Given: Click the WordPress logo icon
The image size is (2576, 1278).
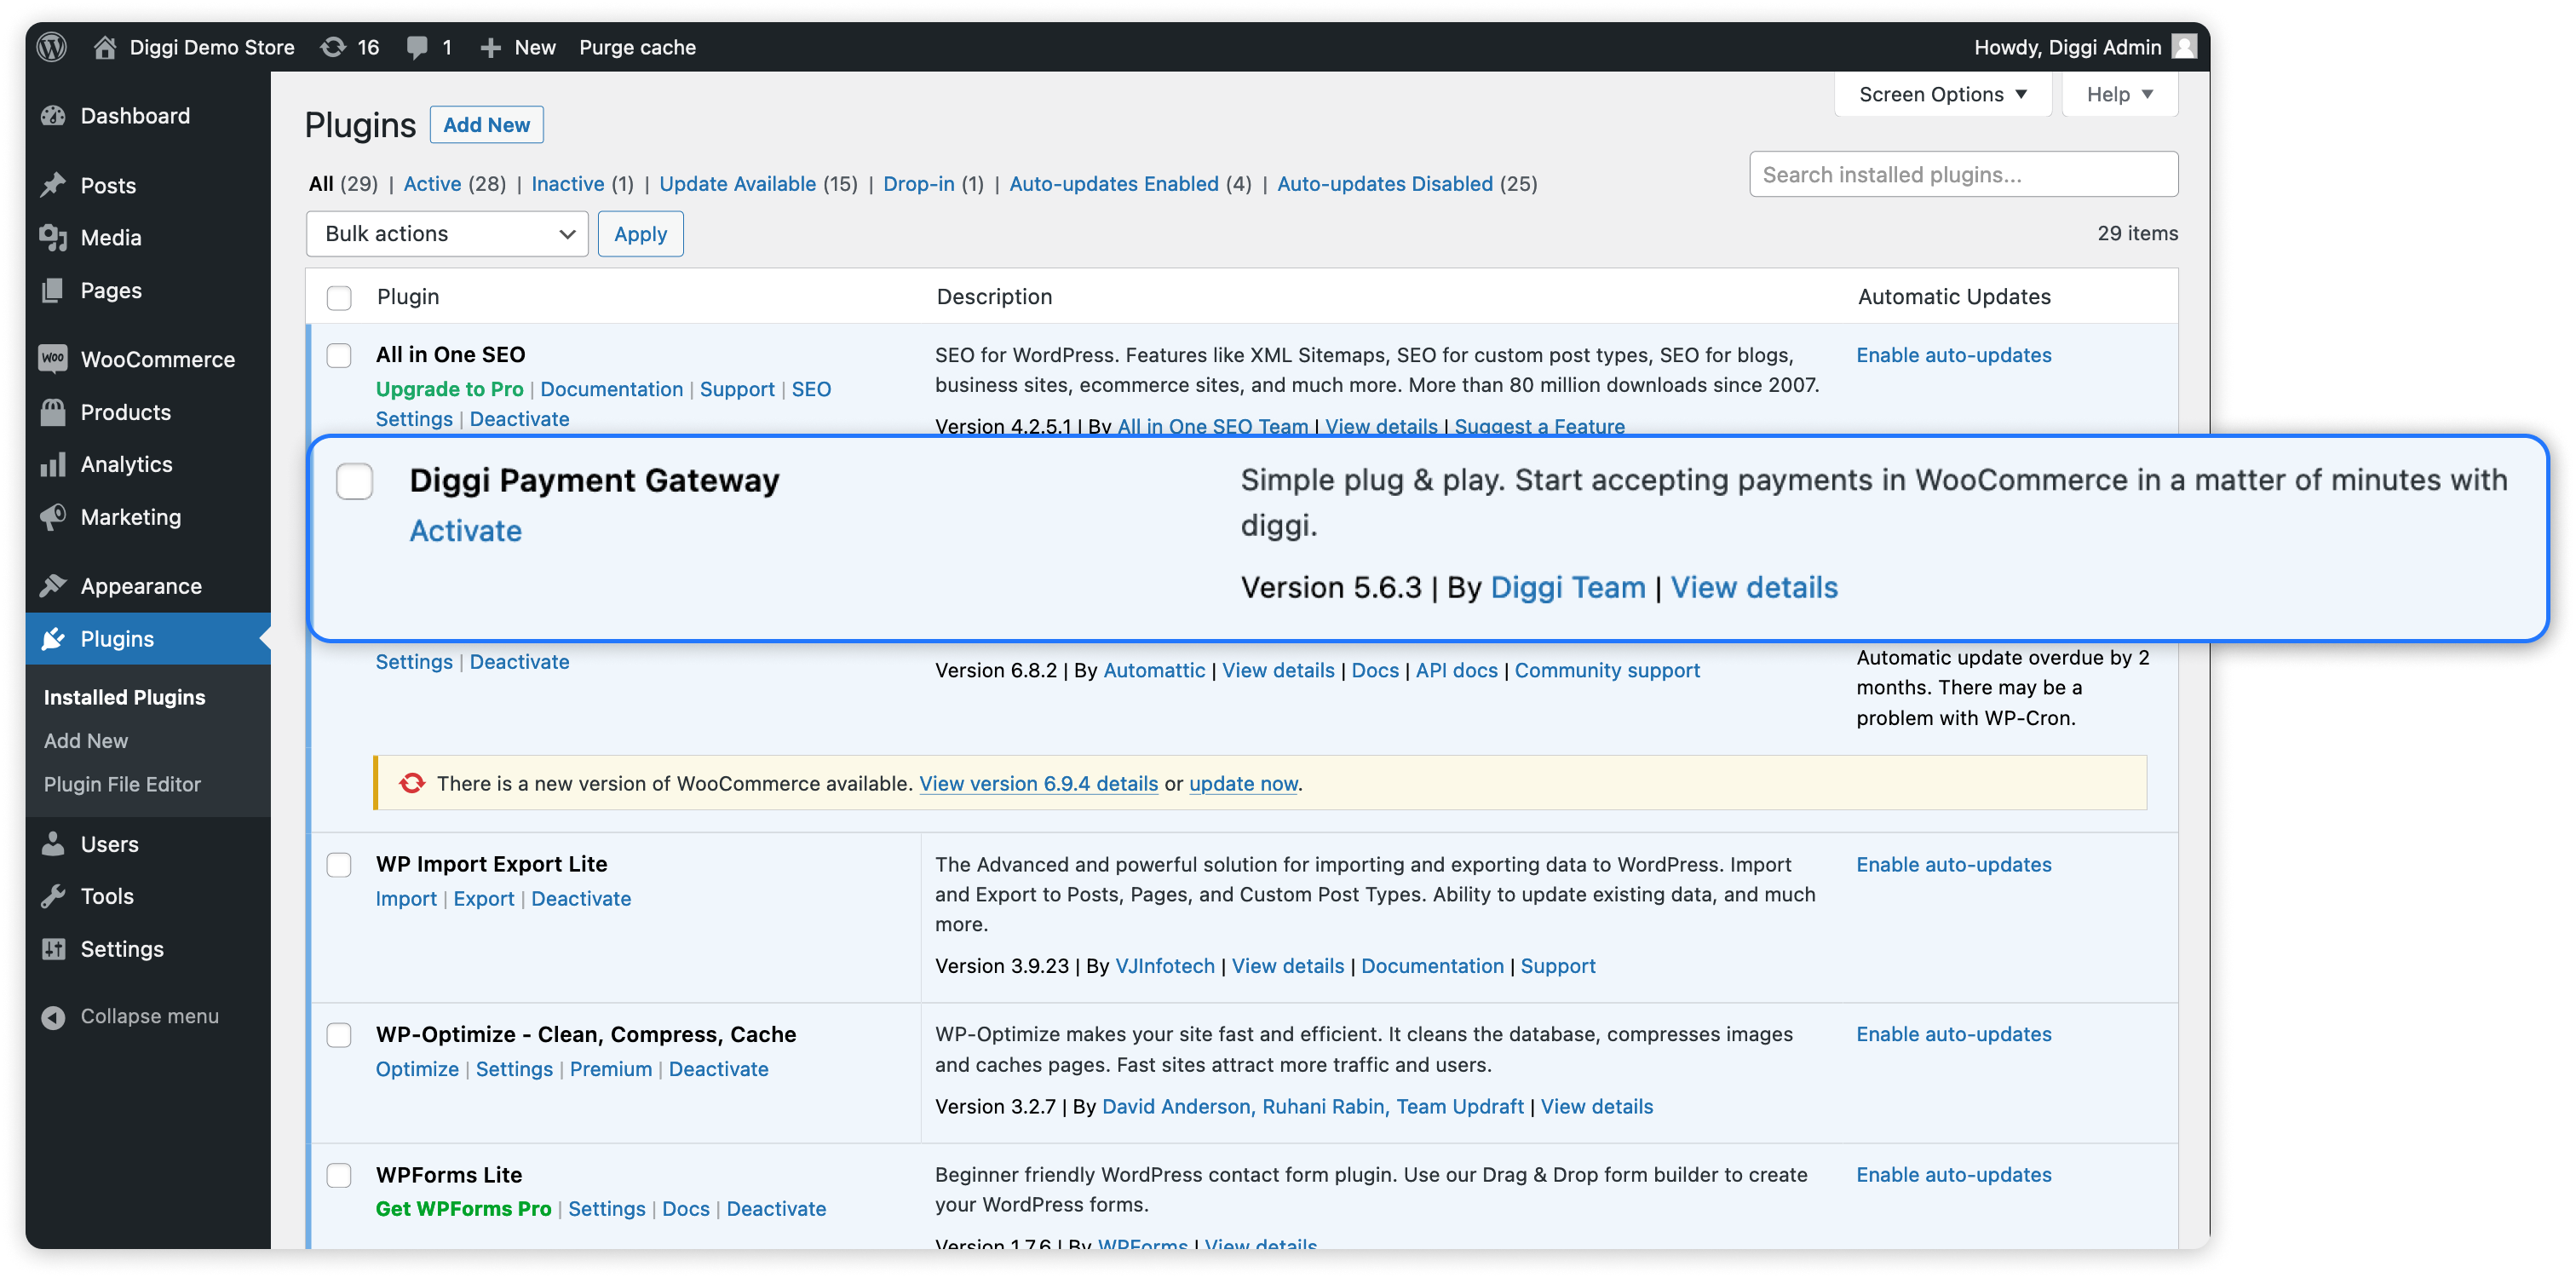Looking at the screenshot, I should pyautogui.click(x=52, y=47).
